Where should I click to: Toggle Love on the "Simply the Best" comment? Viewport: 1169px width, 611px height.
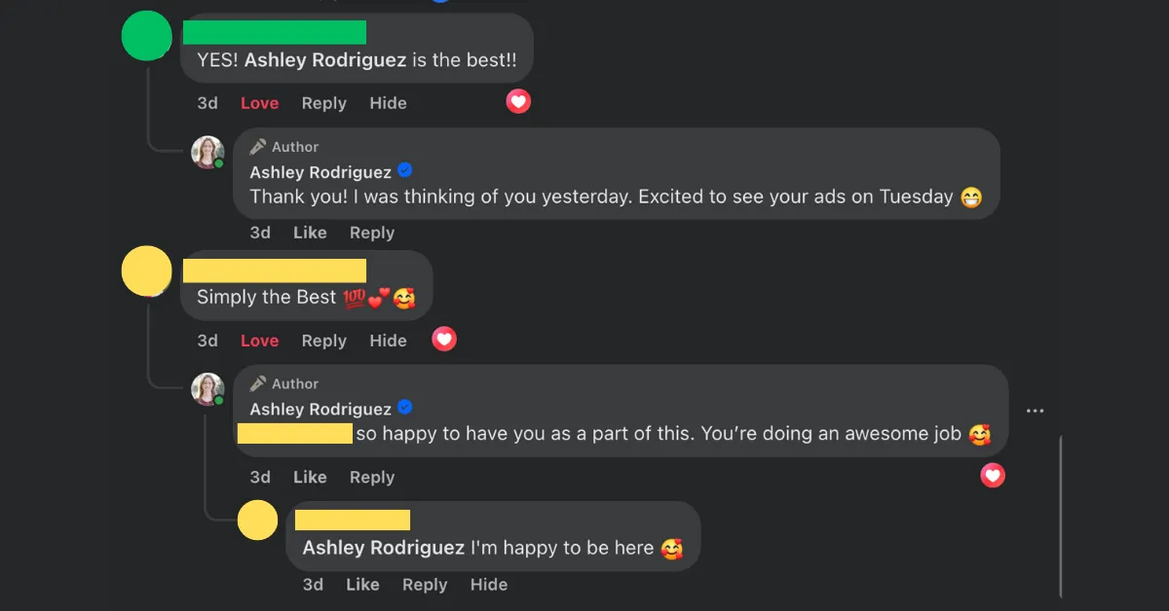pos(259,341)
